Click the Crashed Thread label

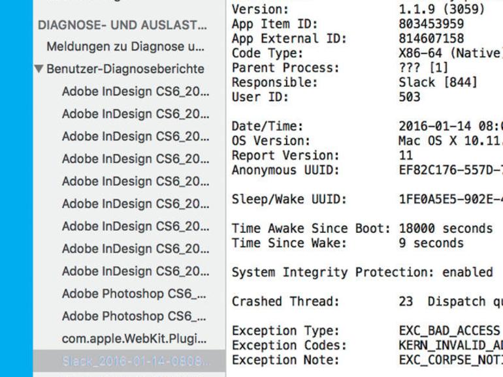coord(285,301)
